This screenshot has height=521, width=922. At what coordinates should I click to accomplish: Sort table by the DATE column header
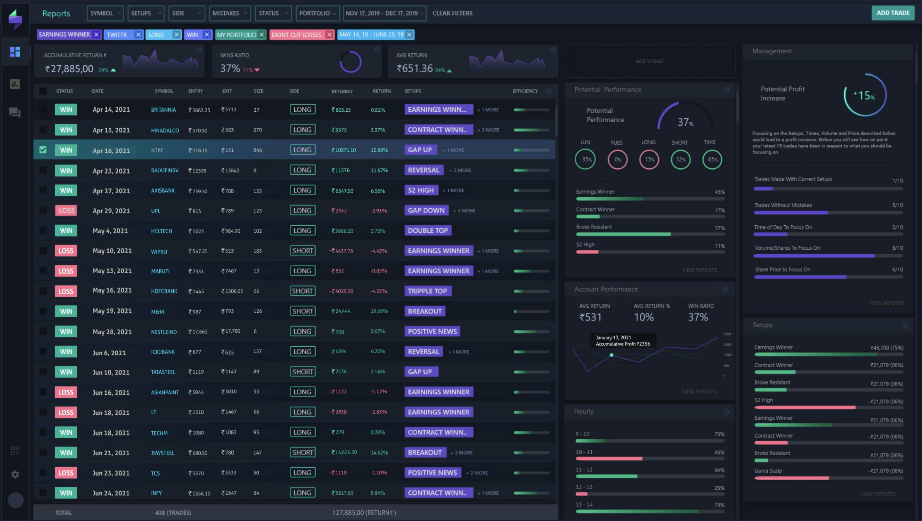click(x=97, y=91)
